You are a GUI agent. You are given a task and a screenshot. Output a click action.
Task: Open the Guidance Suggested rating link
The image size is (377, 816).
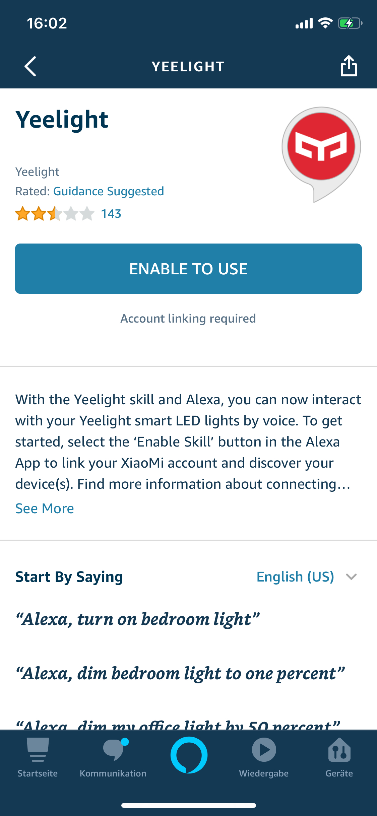[x=109, y=191]
